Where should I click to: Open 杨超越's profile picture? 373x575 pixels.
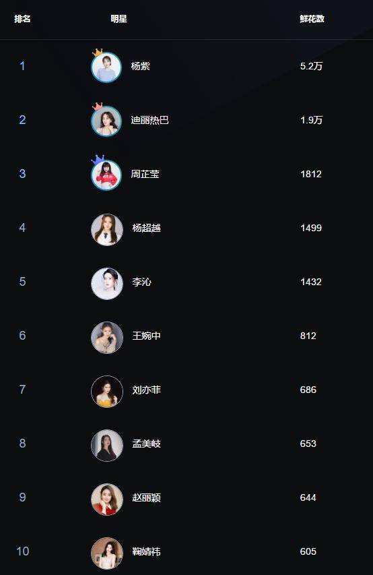coord(107,230)
